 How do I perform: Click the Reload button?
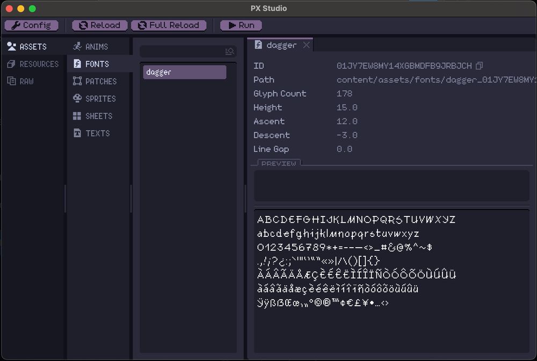point(100,25)
